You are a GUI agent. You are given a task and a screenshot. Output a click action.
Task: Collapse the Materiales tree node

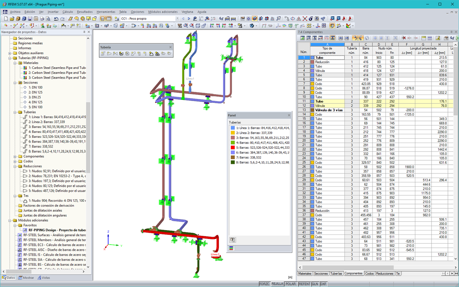15,63
